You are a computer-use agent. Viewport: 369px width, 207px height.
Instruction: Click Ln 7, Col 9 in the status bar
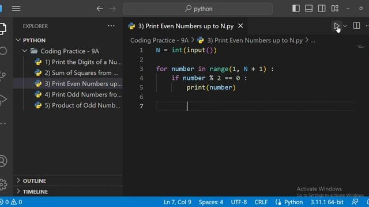coord(177,202)
